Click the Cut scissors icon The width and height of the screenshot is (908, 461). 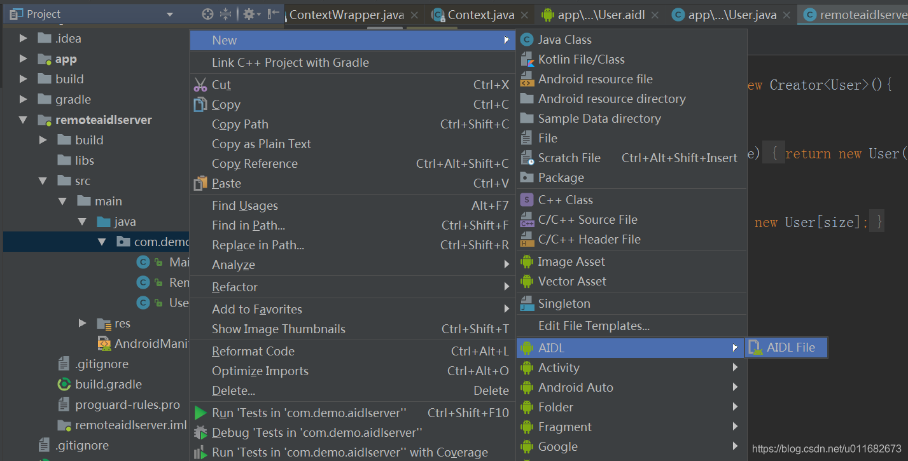[x=200, y=85]
